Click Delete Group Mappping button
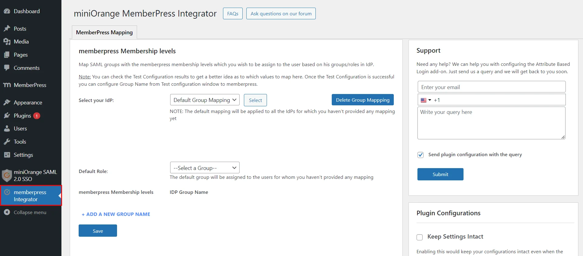 tap(363, 100)
